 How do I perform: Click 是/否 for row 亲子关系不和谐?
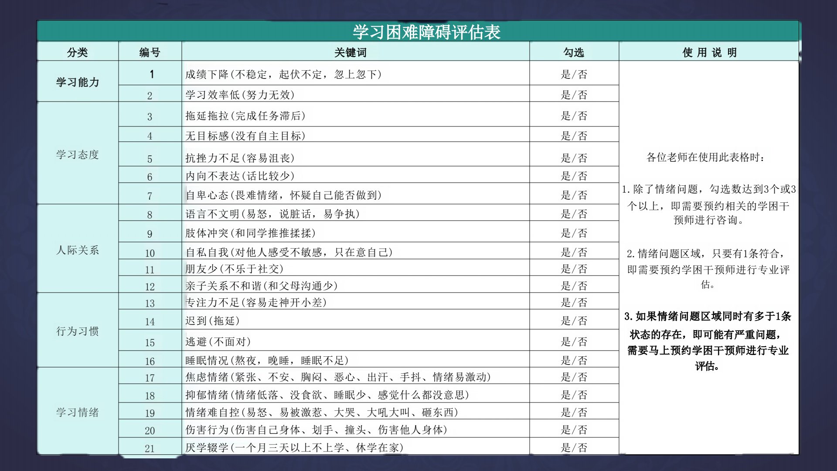574,286
